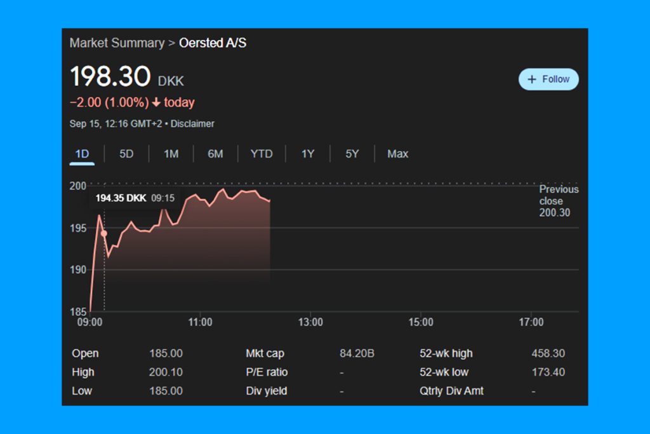Click the 194.35 DKK tooltip on the chart

click(x=135, y=198)
